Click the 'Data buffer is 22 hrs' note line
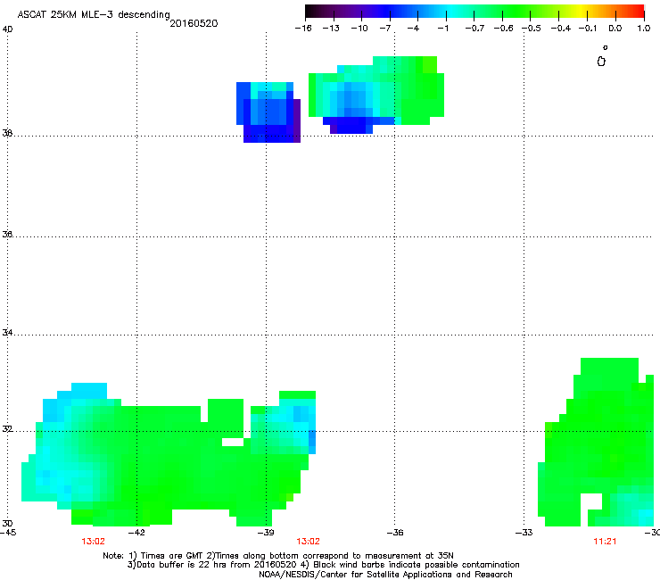 tap(323, 565)
